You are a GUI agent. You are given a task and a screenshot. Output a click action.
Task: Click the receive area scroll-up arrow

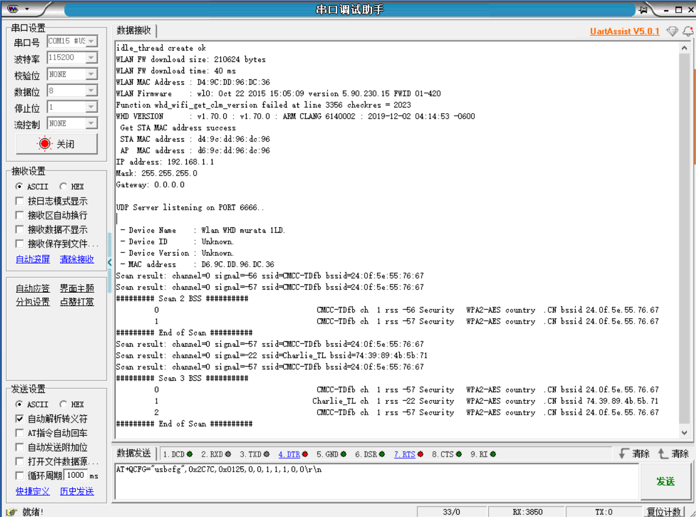pyautogui.click(x=685, y=48)
